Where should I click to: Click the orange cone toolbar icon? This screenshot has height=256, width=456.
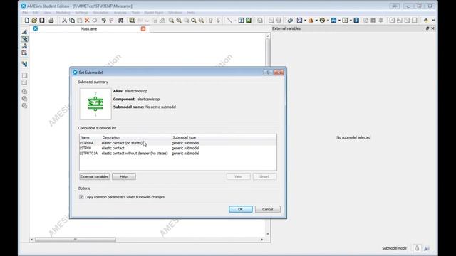pyautogui.click(x=311, y=21)
